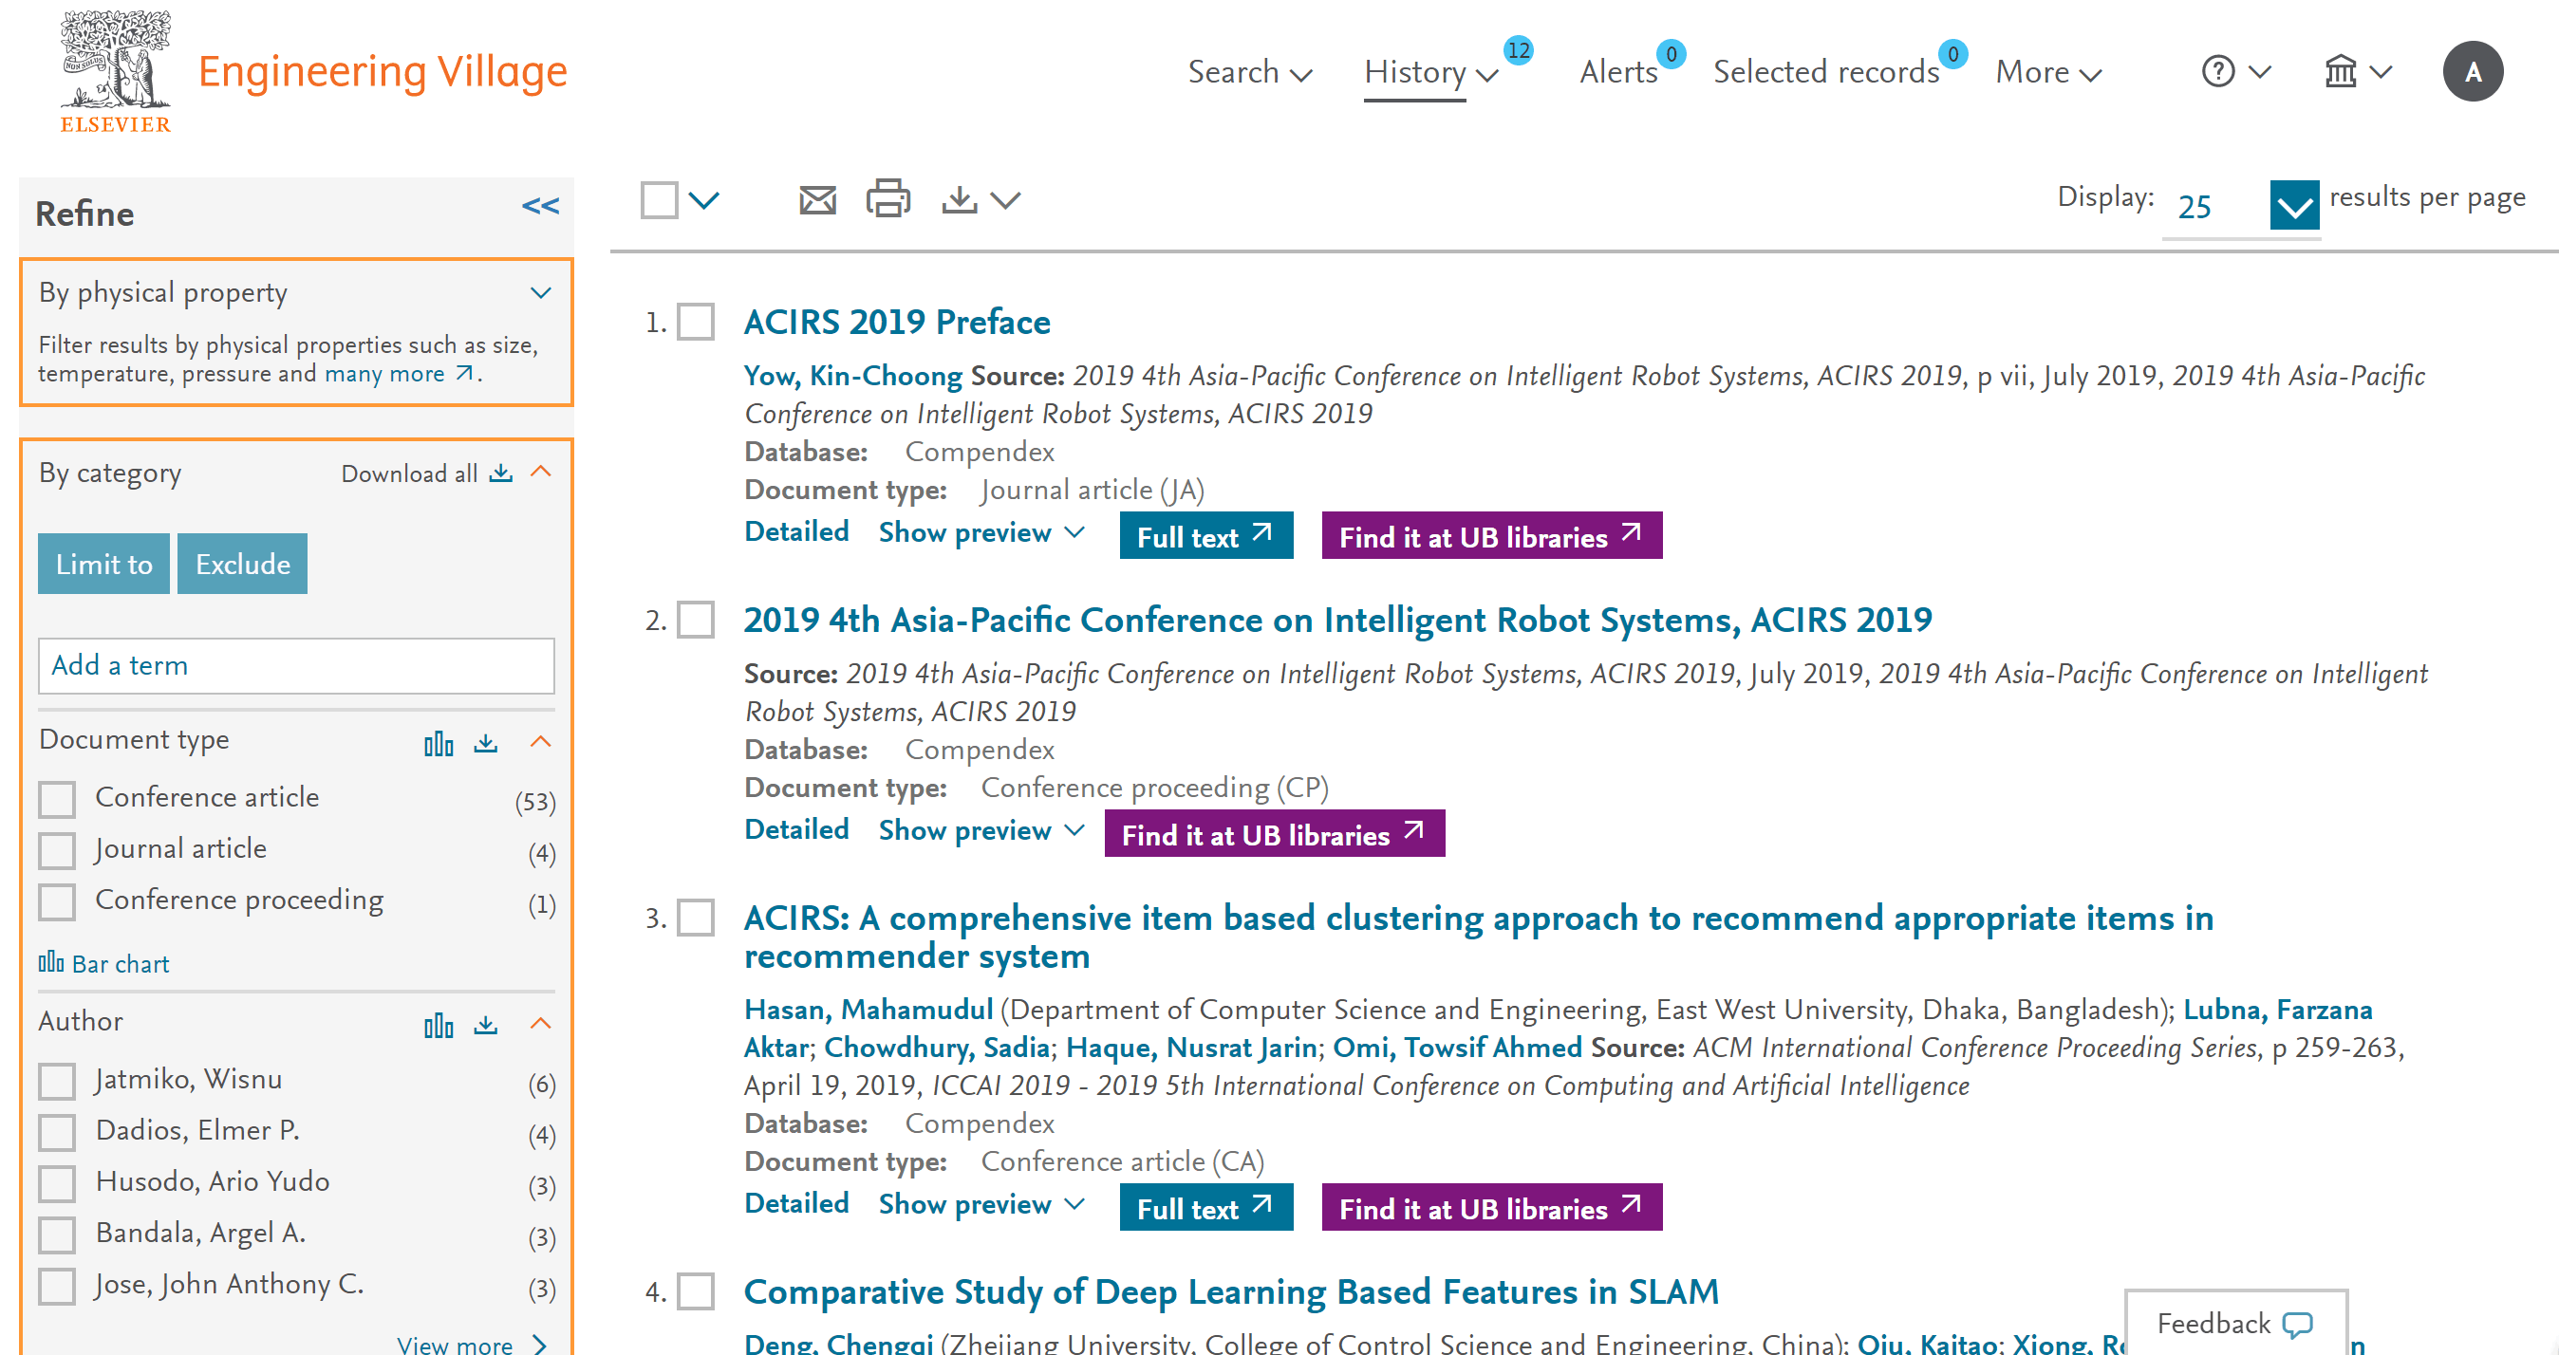
Task: Open Document type bar chart icon
Action: [x=439, y=742]
